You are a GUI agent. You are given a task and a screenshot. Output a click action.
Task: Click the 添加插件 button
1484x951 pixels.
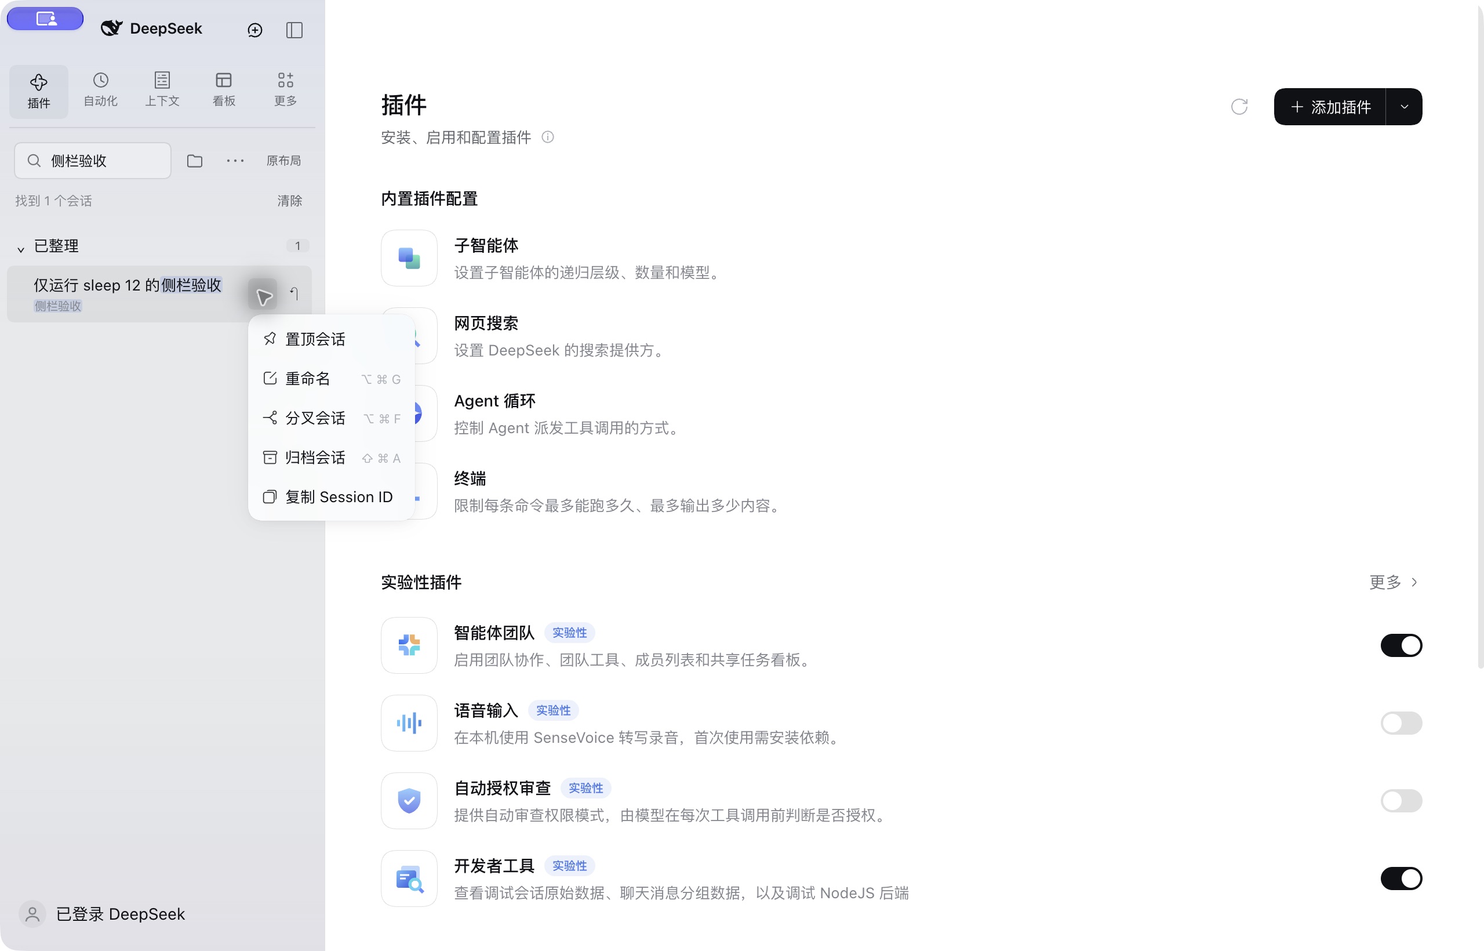[1330, 107]
